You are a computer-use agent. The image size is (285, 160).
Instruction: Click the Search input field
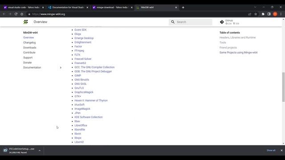tap(191, 22)
